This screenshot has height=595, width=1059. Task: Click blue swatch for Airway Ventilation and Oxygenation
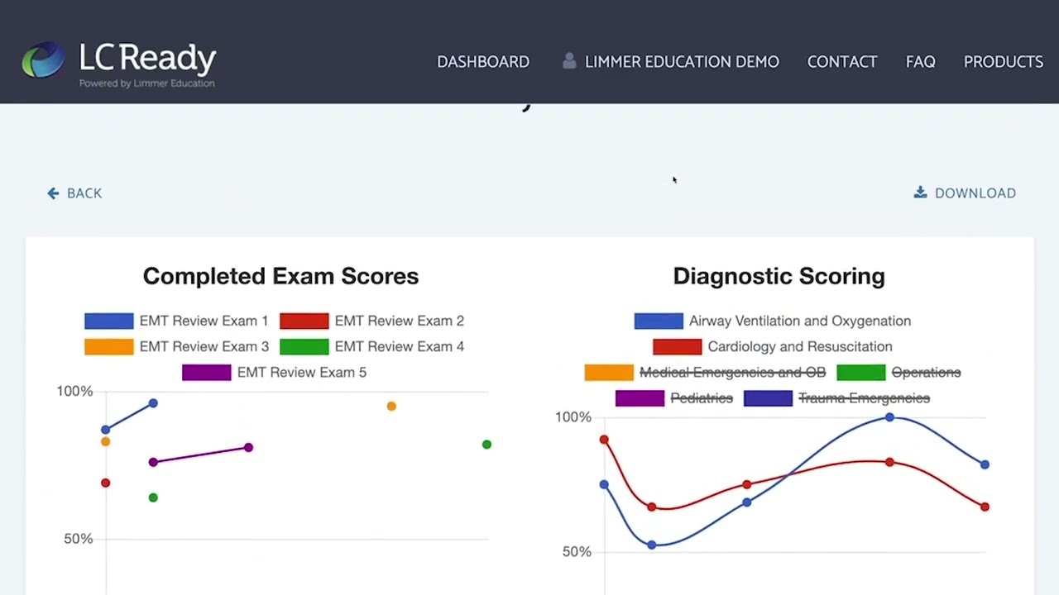coord(659,321)
